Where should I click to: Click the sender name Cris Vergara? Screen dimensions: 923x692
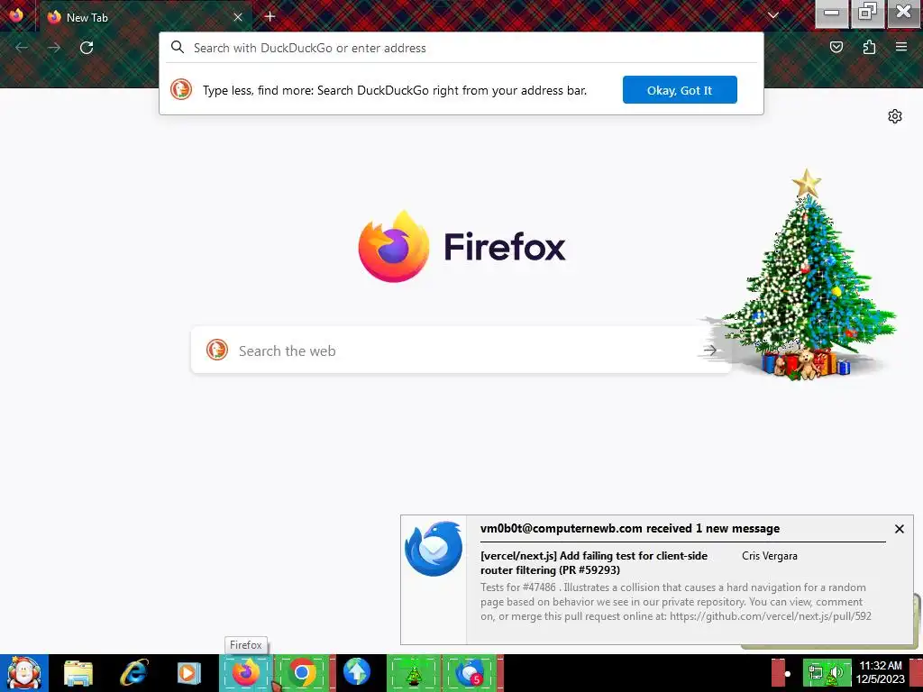click(770, 556)
